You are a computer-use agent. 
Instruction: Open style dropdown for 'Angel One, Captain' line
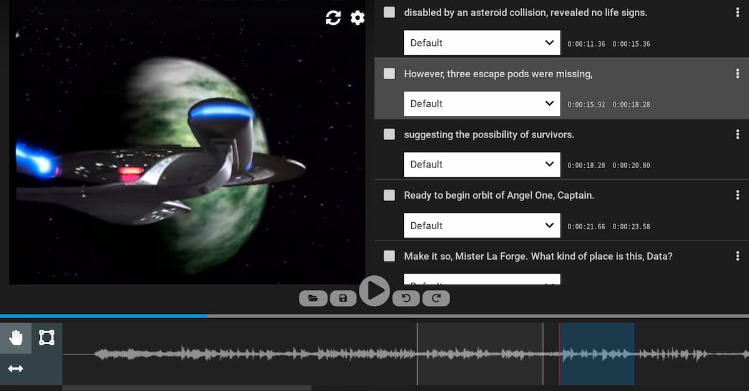(x=482, y=225)
